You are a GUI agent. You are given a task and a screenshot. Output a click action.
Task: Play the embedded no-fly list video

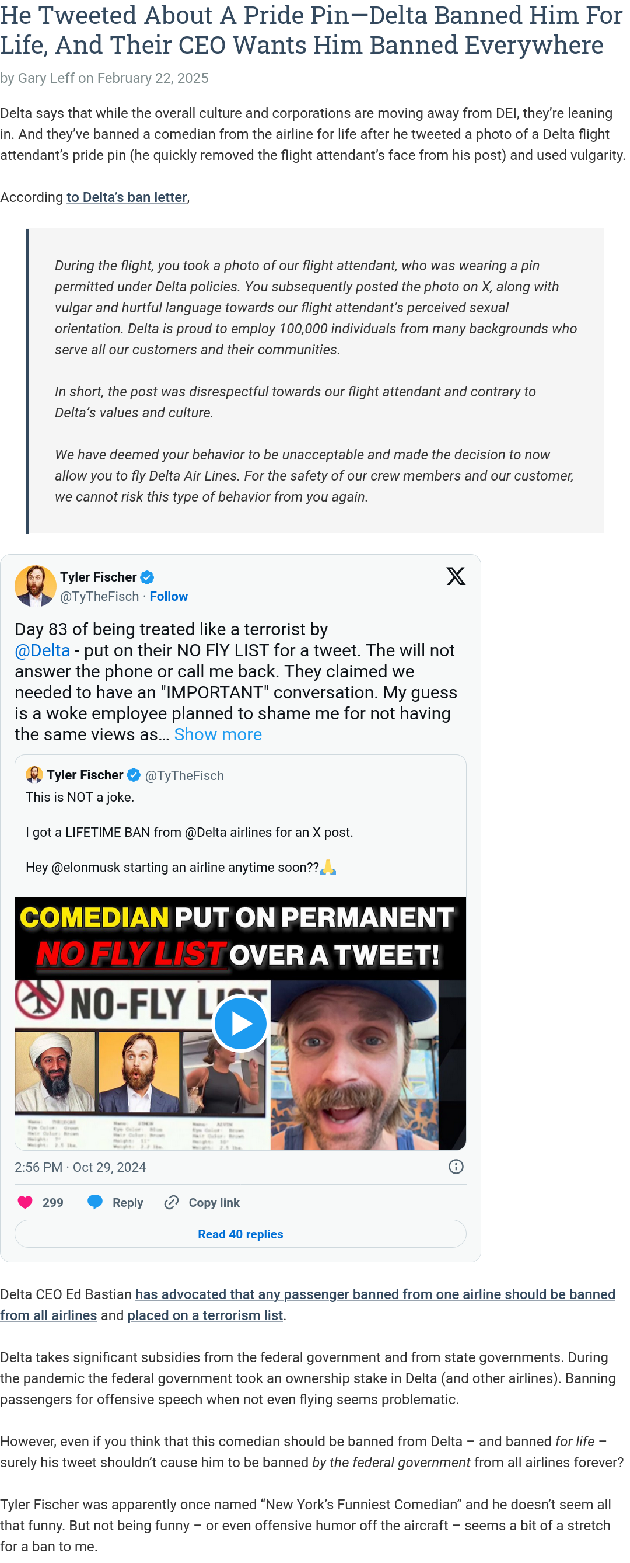click(x=240, y=1023)
